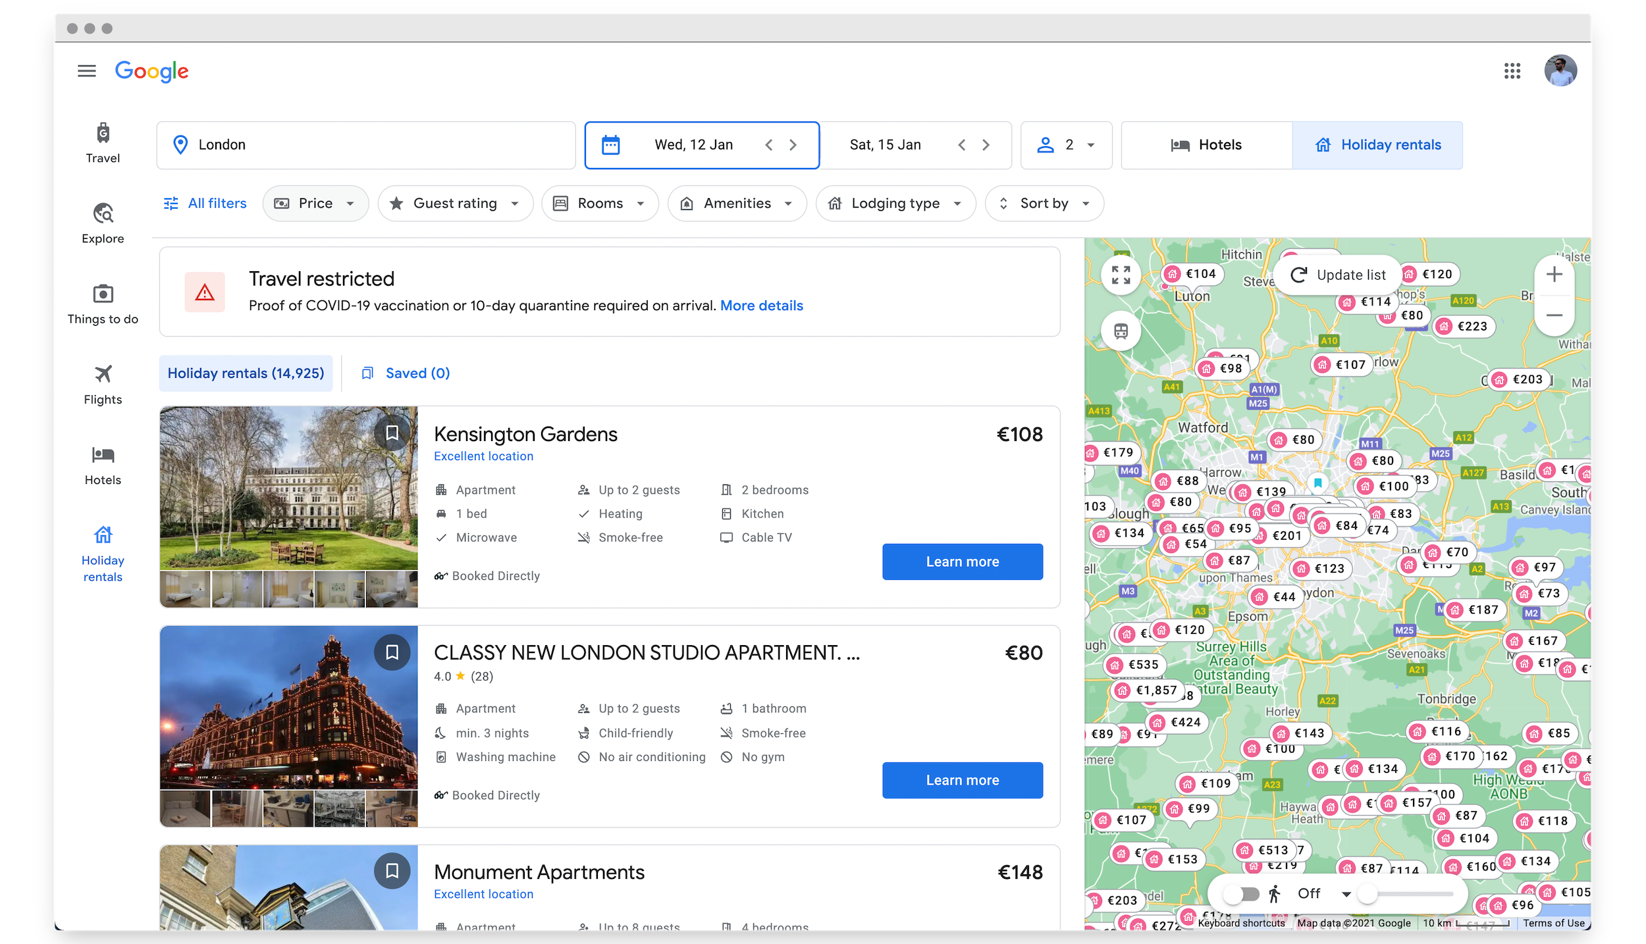Bookmark the Monument Apartments listing

tap(392, 870)
